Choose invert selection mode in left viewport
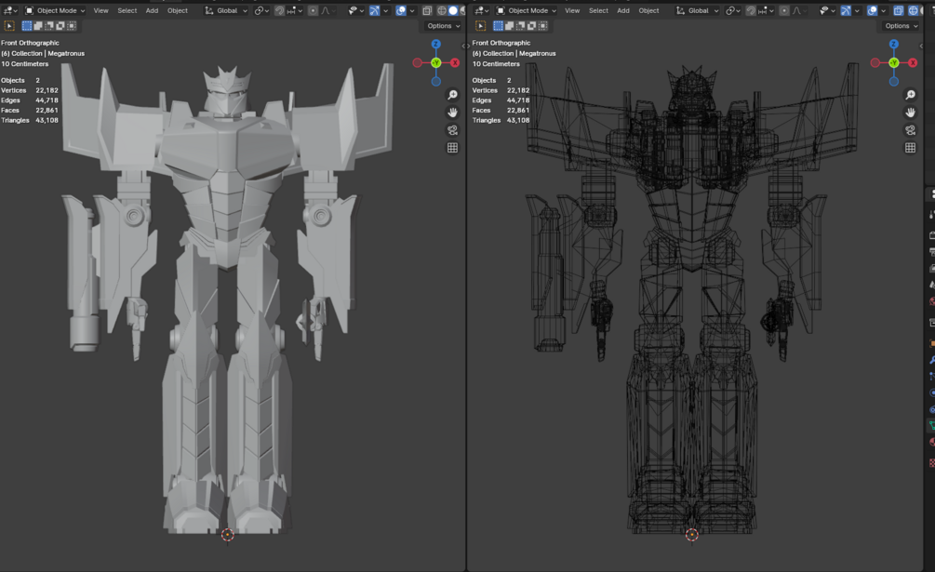The height and width of the screenshot is (572, 935). coord(60,26)
